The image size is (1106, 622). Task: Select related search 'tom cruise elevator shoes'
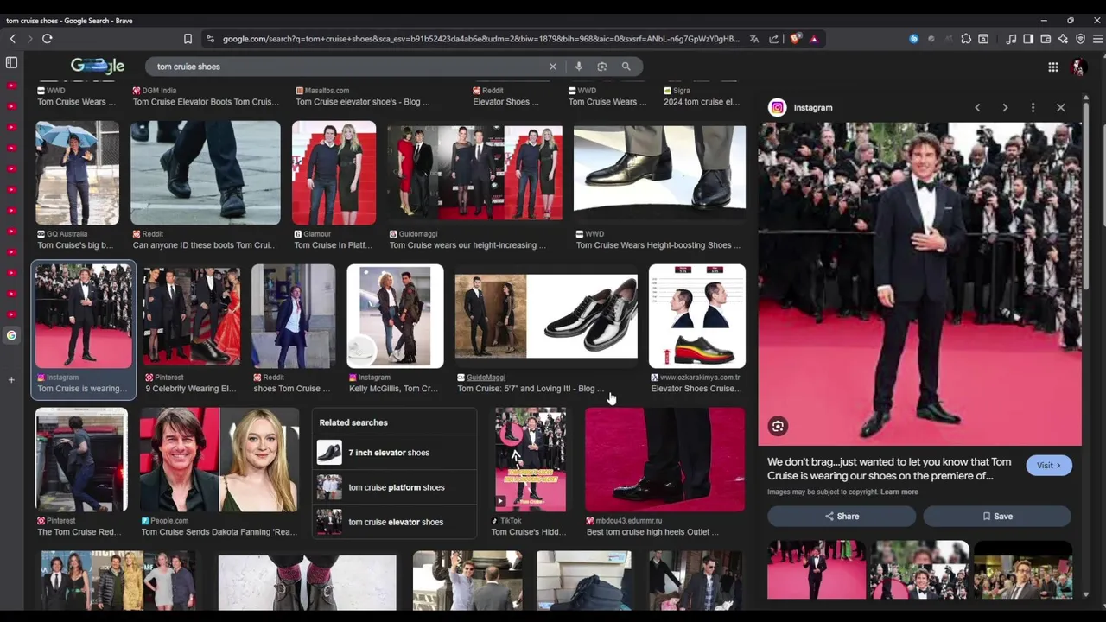tap(394, 522)
